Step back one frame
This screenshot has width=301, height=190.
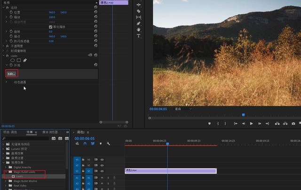(244, 124)
